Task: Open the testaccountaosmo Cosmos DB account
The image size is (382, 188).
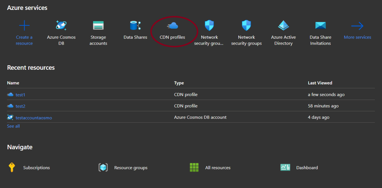Action: [x=34, y=118]
